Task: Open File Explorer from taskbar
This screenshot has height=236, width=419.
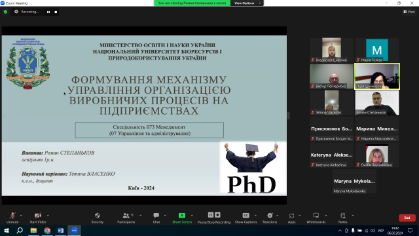Action: pyautogui.click(x=33, y=230)
